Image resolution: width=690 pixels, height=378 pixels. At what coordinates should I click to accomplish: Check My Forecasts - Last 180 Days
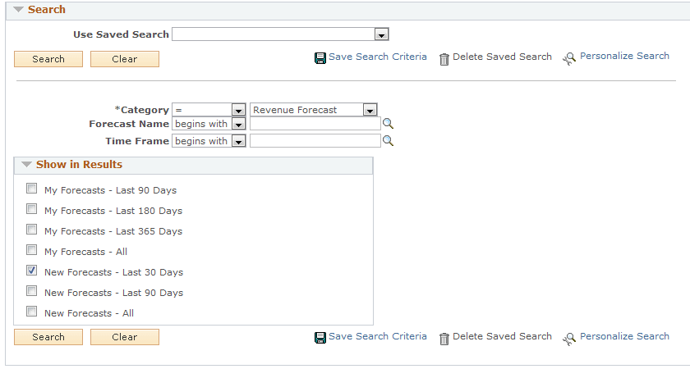click(x=31, y=209)
